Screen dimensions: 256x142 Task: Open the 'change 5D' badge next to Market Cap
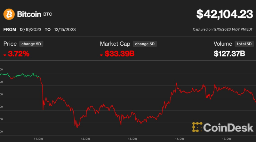pyautogui.click(x=145, y=44)
